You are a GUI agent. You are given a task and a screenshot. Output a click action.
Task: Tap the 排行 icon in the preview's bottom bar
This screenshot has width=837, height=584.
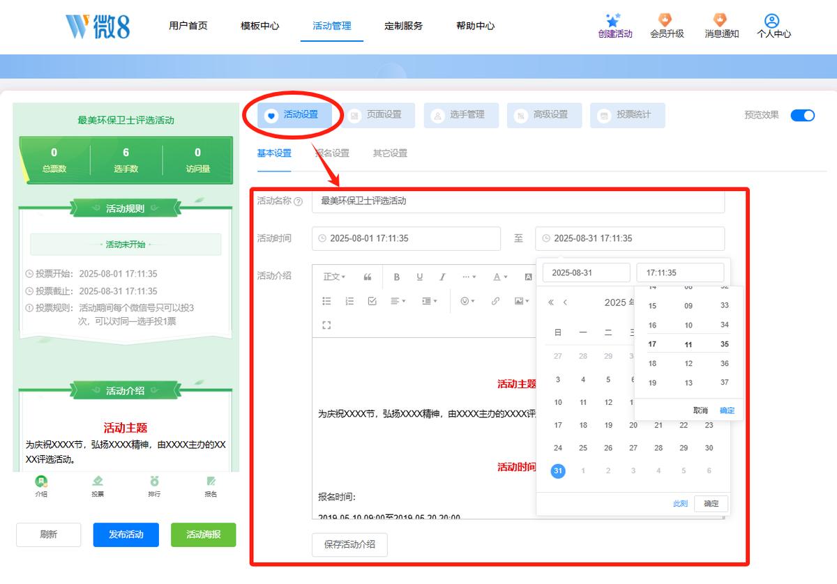click(154, 486)
